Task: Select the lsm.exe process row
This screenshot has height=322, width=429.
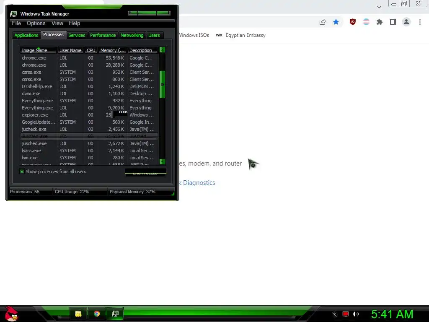Action: pyautogui.click(x=89, y=158)
